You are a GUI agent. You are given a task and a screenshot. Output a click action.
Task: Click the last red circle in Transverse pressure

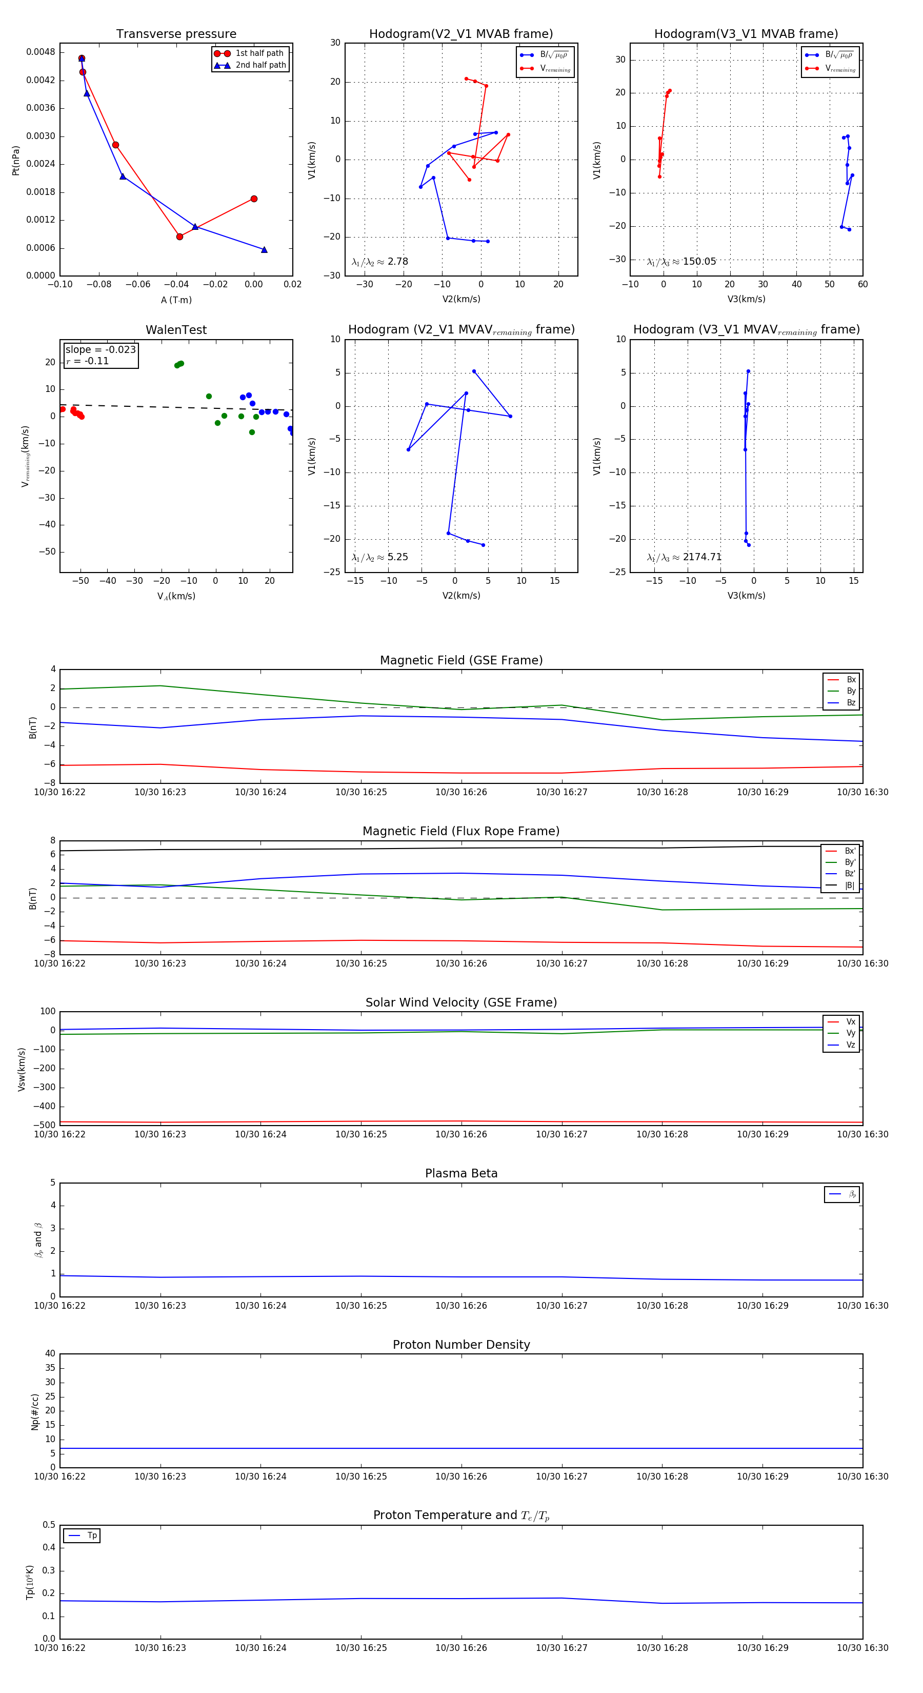click(254, 199)
